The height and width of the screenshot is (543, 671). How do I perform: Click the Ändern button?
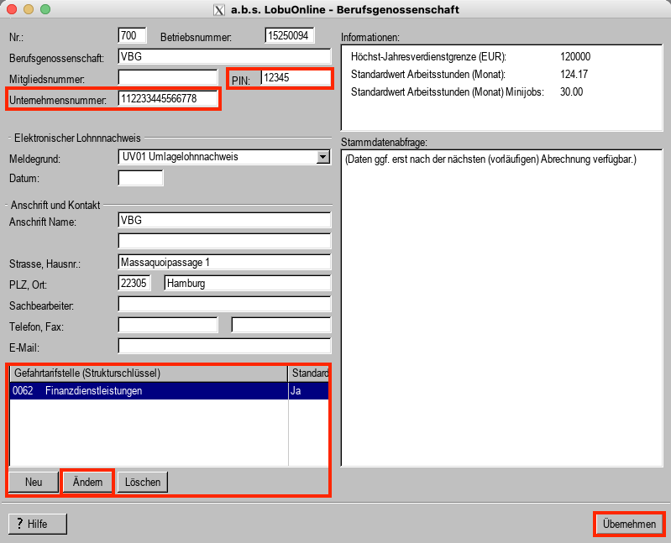point(87,482)
